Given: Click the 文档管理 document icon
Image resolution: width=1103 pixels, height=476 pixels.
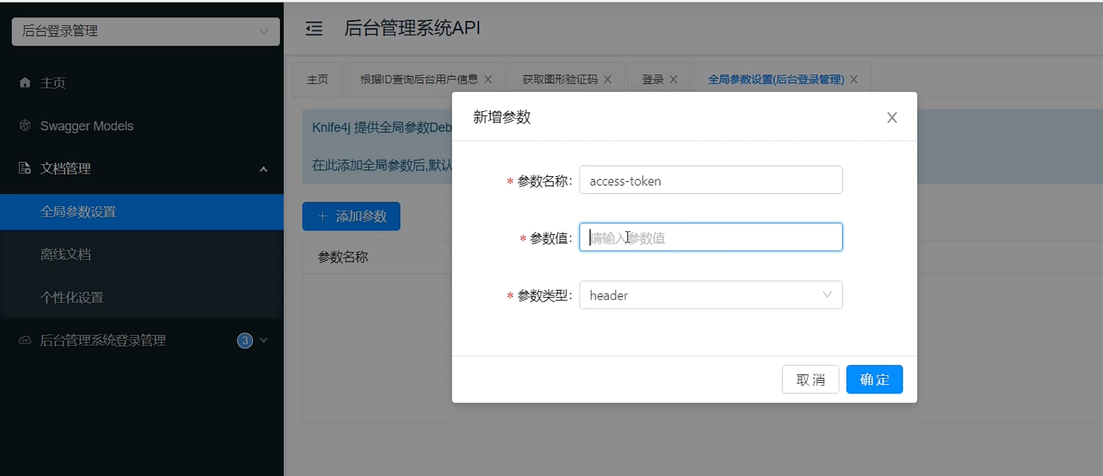Looking at the screenshot, I should [25, 168].
